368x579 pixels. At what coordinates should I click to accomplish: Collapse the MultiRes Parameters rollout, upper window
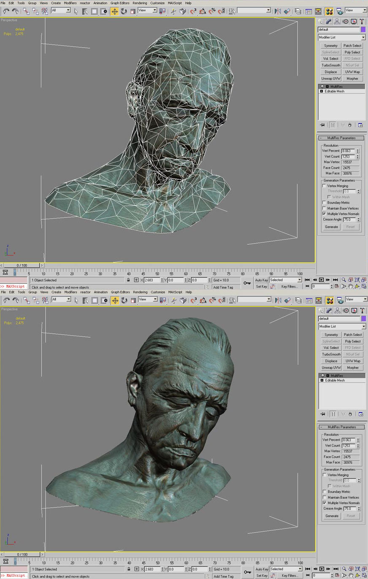341,138
